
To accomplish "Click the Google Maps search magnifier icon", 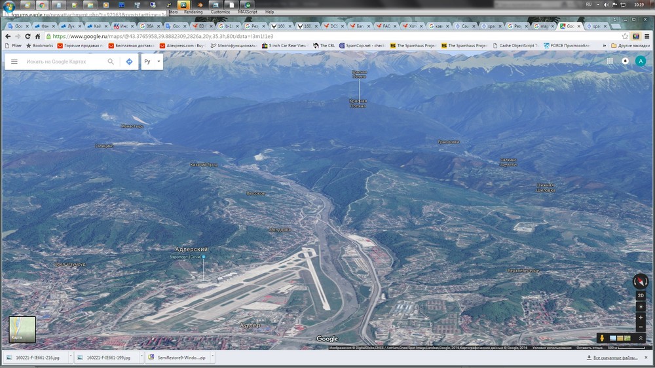I will coord(111,62).
